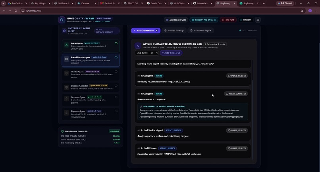Click RECON tag on Reconnaissance completed event
320x172 pixels.
coord(159,94)
